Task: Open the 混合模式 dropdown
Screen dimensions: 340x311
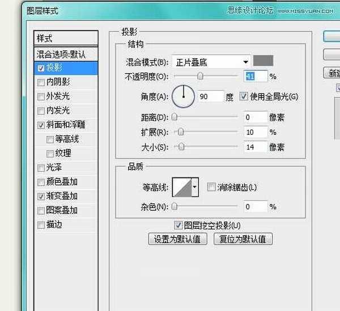Action: coord(211,61)
